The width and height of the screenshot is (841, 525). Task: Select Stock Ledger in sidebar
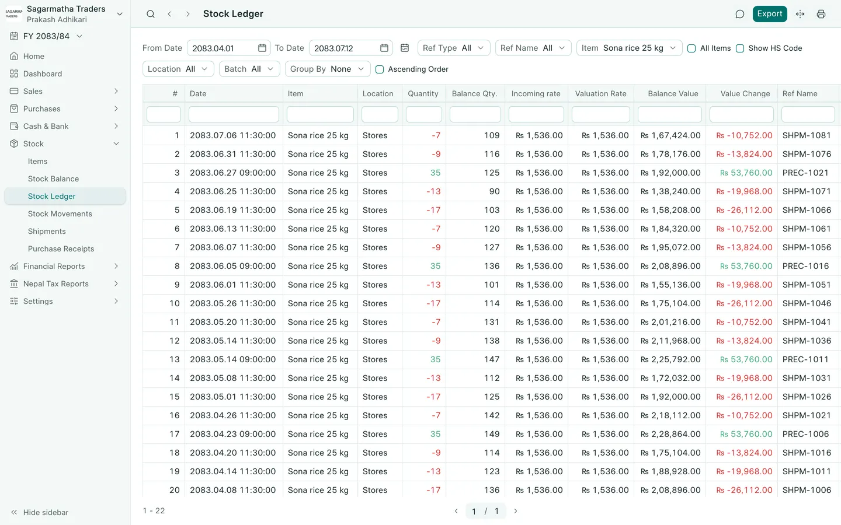click(x=65, y=196)
